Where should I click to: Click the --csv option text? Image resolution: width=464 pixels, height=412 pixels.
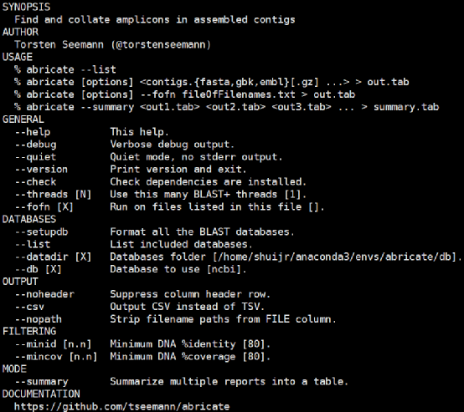click(29, 307)
